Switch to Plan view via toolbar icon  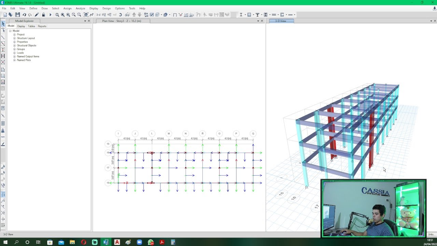(x=104, y=15)
